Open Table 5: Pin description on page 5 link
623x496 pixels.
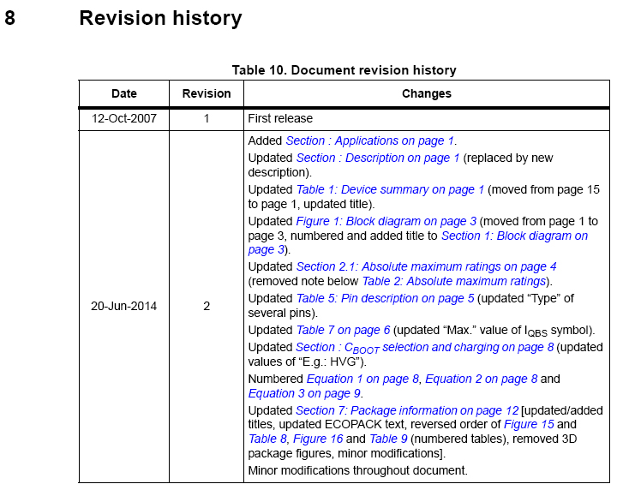(x=385, y=298)
